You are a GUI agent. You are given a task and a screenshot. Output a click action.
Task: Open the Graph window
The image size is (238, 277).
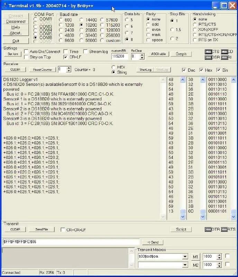181,54
